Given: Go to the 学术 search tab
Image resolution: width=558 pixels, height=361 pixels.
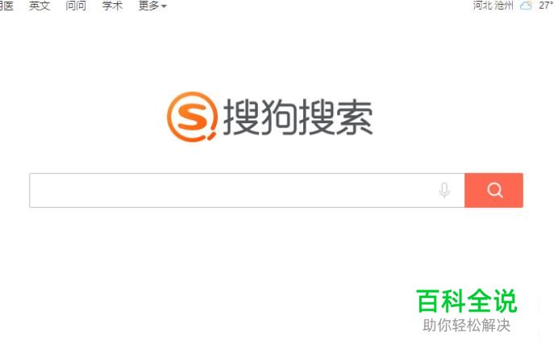Looking at the screenshot, I should 112,6.
